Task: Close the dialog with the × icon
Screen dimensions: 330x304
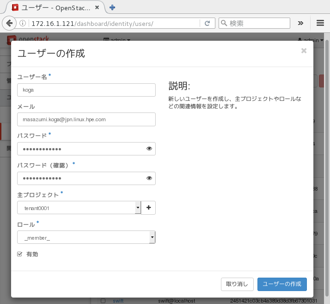Action: tap(304, 51)
